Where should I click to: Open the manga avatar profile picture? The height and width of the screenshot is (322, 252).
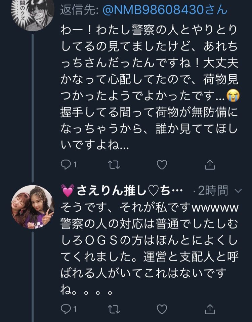(x=32, y=14)
